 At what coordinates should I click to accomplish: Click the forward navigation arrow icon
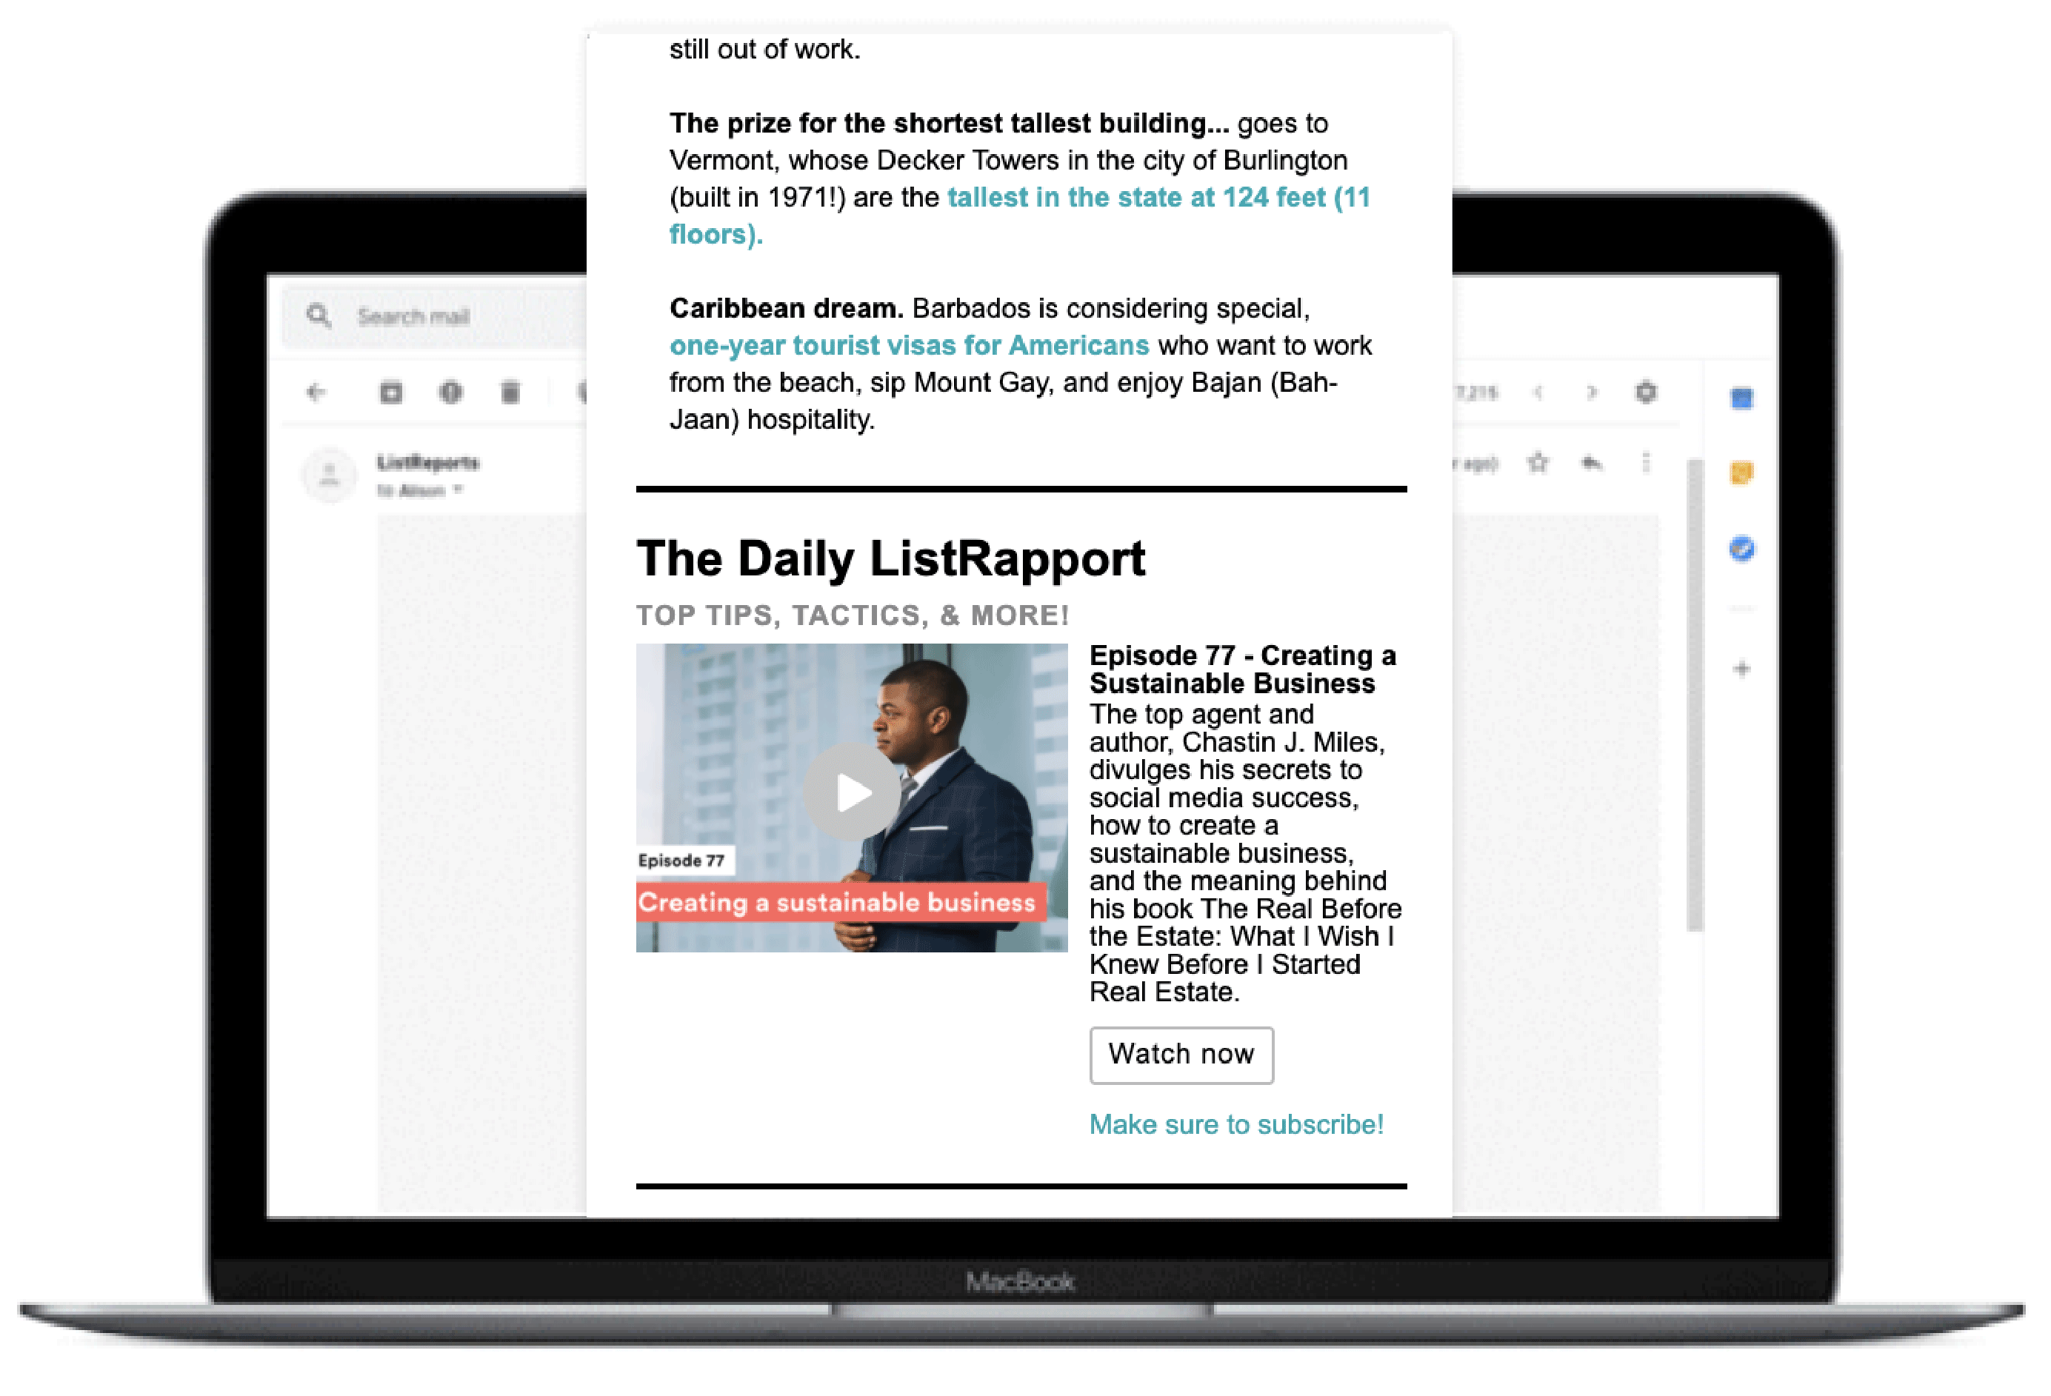[1591, 391]
